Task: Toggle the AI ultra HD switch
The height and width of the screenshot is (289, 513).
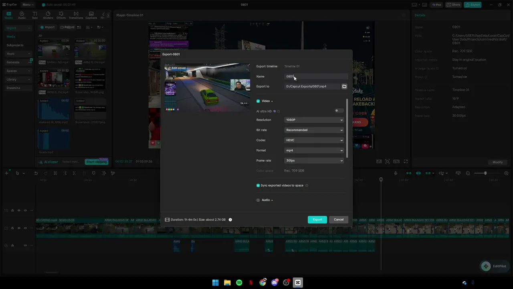Action: tap(339, 111)
